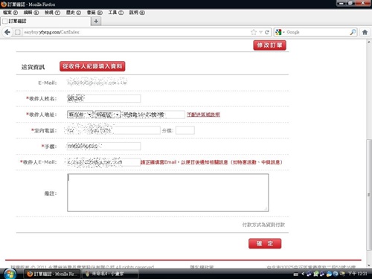Click 從收件人紀錄填入資料 button
Image resolution: width=372 pixels, height=279 pixels.
(92, 66)
